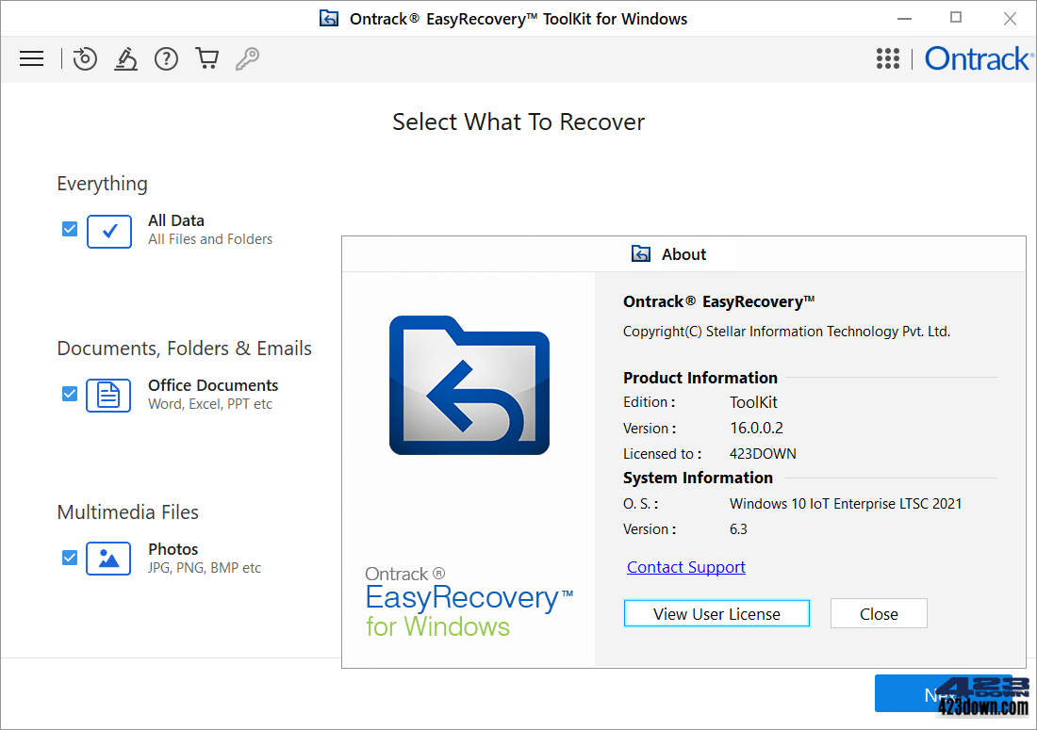Click the resume recovery icon
The width and height of the screenshot is (1037, 730).
coord(85,58)
